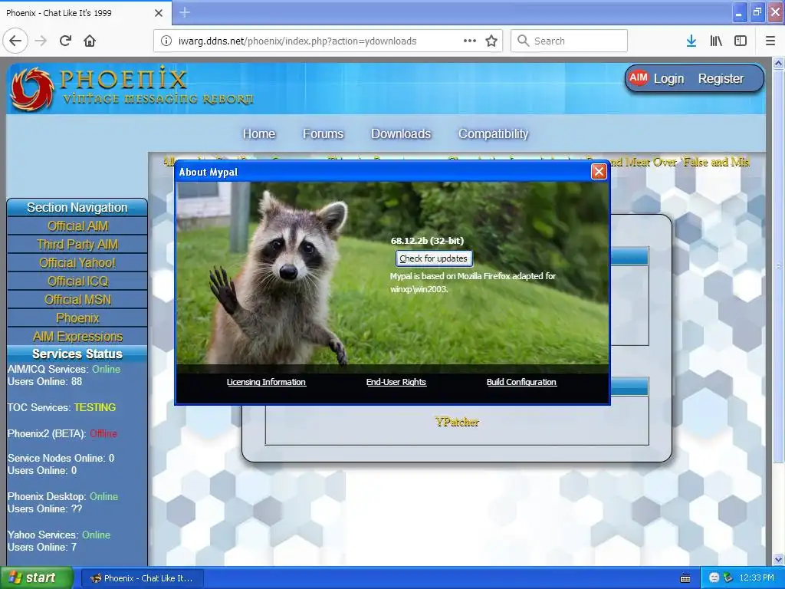
Task: Bookmark this page with the star icon
Action: coord(491,41)
